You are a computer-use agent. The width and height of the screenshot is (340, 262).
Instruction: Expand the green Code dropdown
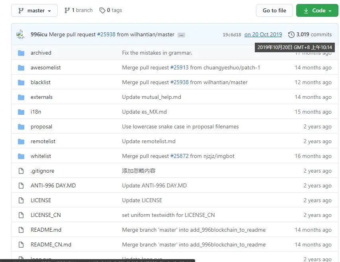[317, 11]
